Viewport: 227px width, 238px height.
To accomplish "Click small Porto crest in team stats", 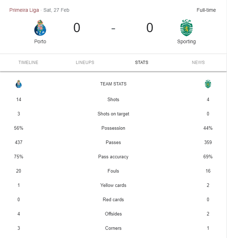I will (19, 84).
